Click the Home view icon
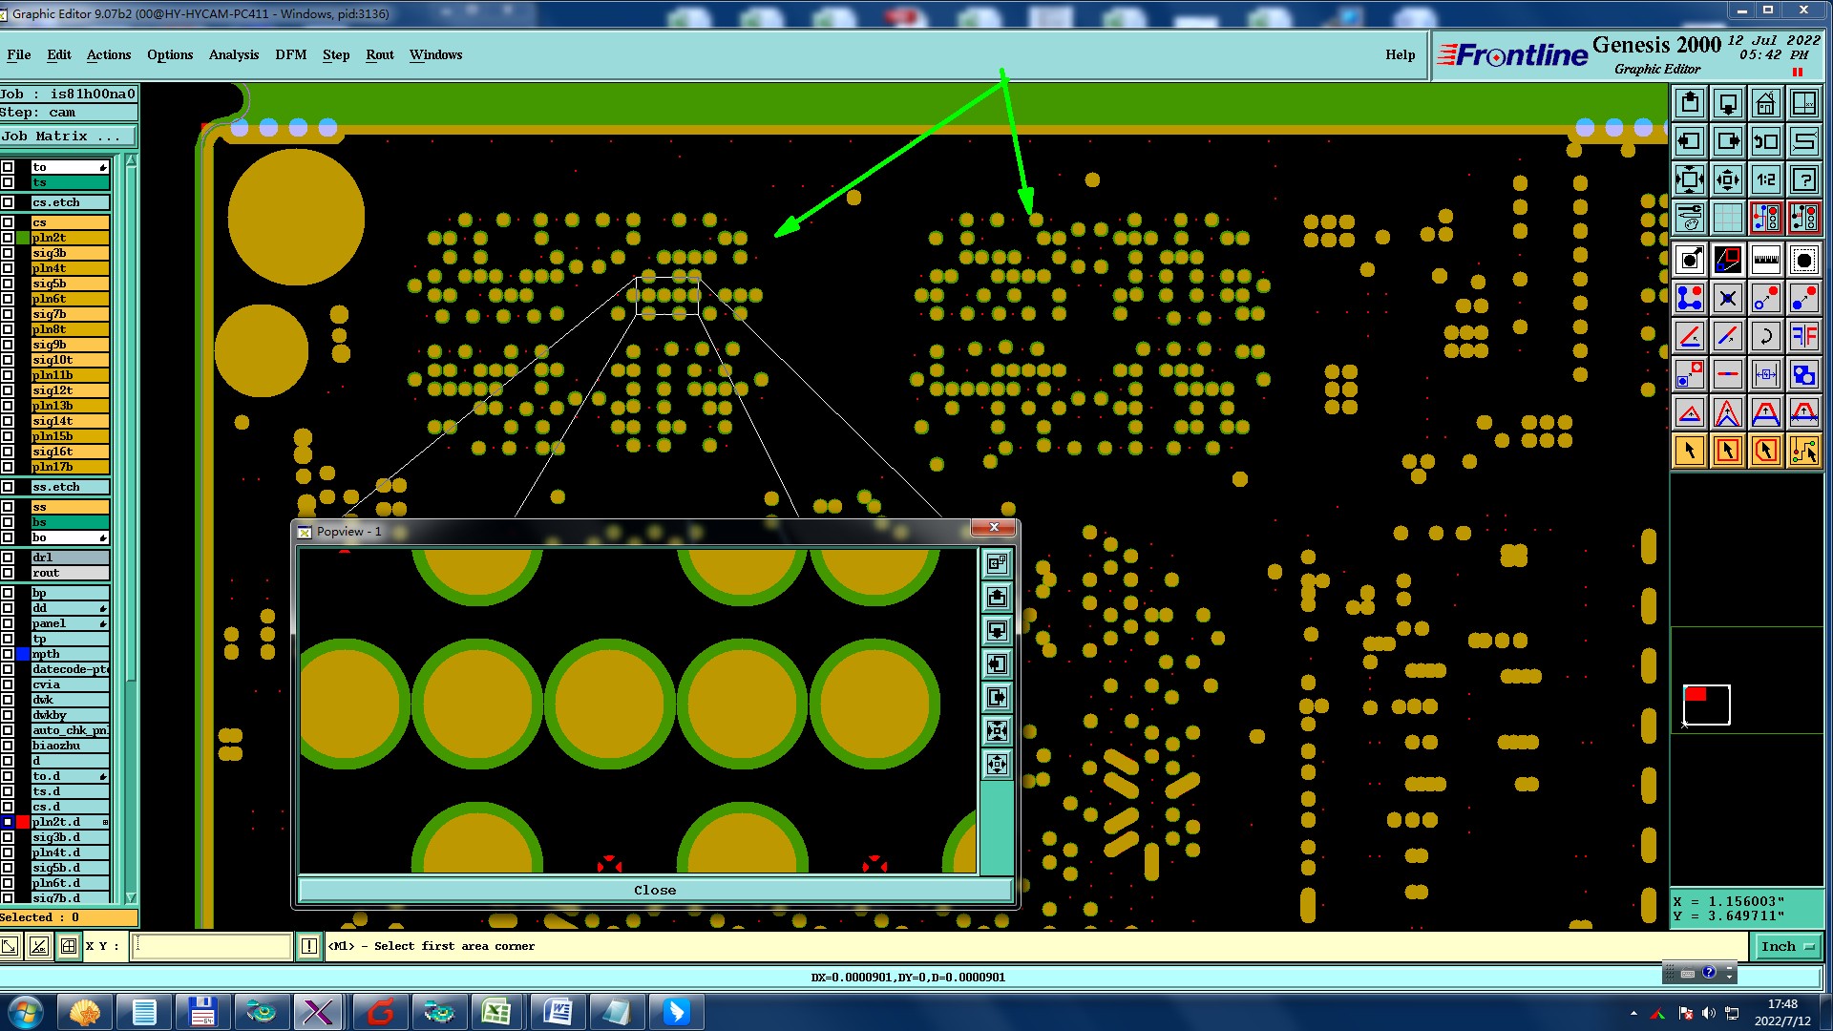This screenshot has height=1031, width=1833. click(x=1765, y=103)
